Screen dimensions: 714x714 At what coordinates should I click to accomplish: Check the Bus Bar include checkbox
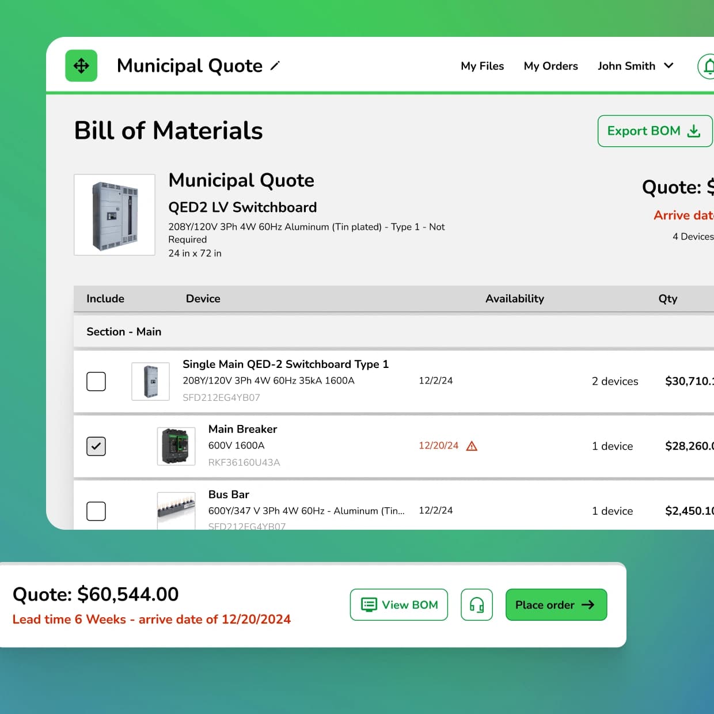coord(96,511)
